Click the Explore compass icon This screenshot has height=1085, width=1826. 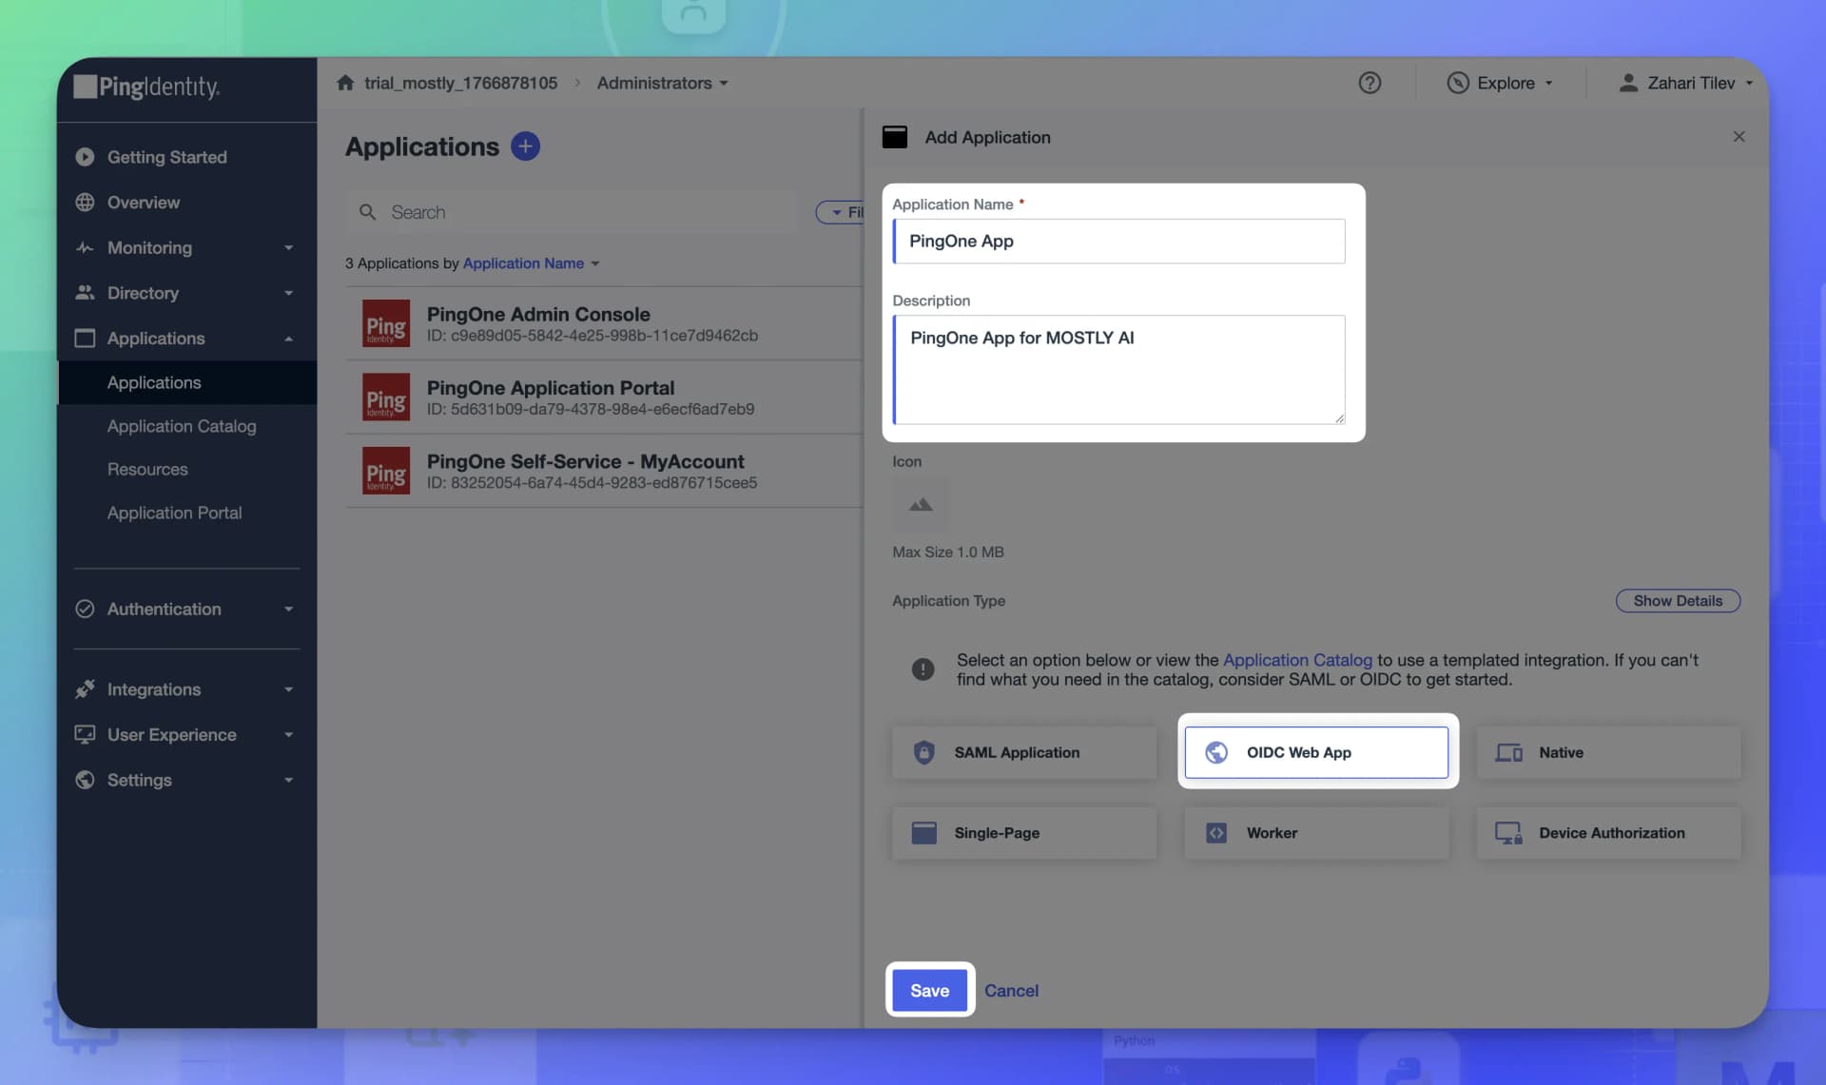[1458, 83]
